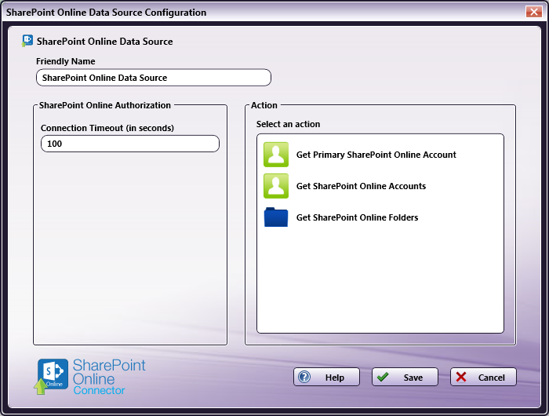Click the SharePoint Online Authorization group title
549x416 pixels.
pos(104,105)
